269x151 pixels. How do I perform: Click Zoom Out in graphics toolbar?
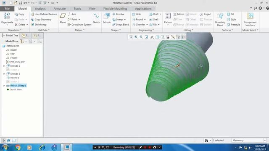pyautogui.click(x=141, y=37)
